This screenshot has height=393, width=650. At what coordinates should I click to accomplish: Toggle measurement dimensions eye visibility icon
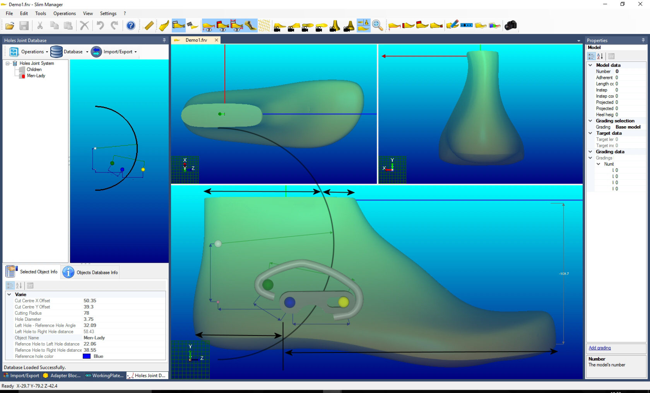[236, 26]
